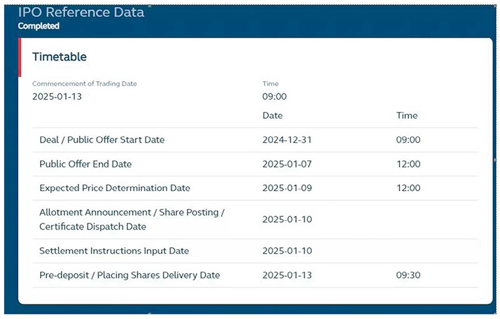The image size is (500, 319).
Task: Click the Settlement Instructions Input Date row
Action: (x=114, y=250)
